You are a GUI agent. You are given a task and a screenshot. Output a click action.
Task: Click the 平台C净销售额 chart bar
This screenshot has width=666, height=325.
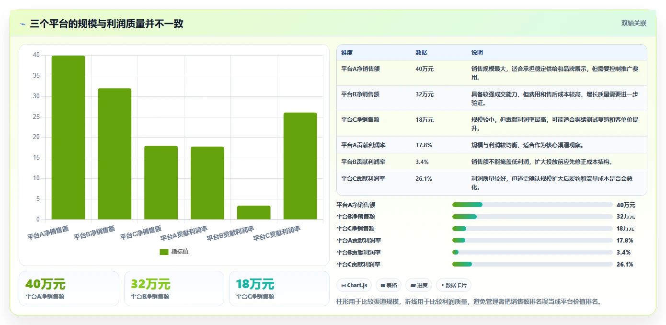(161, 183)
